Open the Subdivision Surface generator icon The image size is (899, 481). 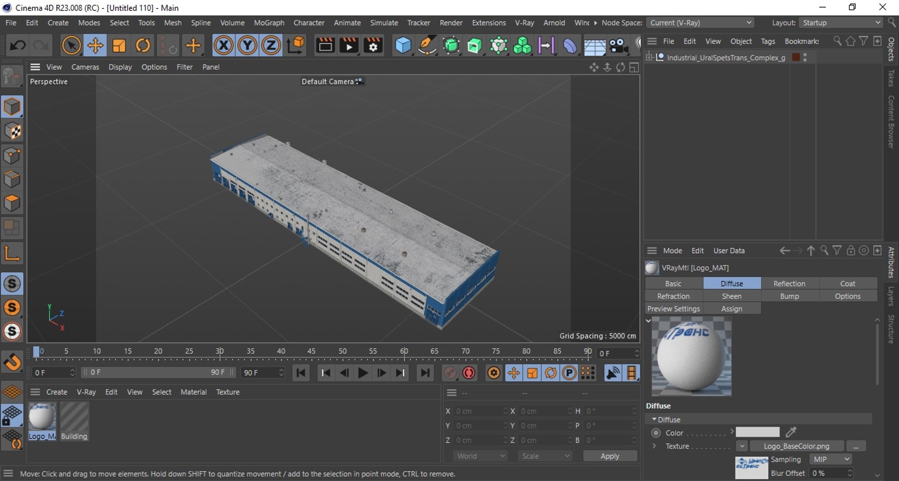(451, 45)
